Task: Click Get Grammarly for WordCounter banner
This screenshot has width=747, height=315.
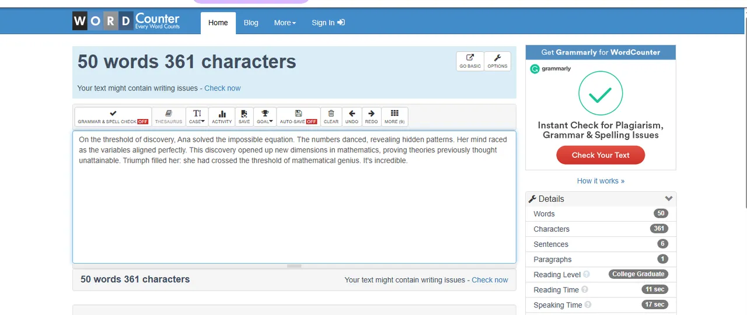Action: [x=601, y=52]
